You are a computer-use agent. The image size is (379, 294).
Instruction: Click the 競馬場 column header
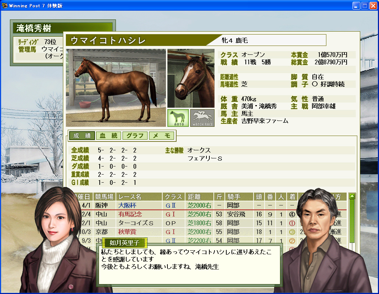[104, 197]
